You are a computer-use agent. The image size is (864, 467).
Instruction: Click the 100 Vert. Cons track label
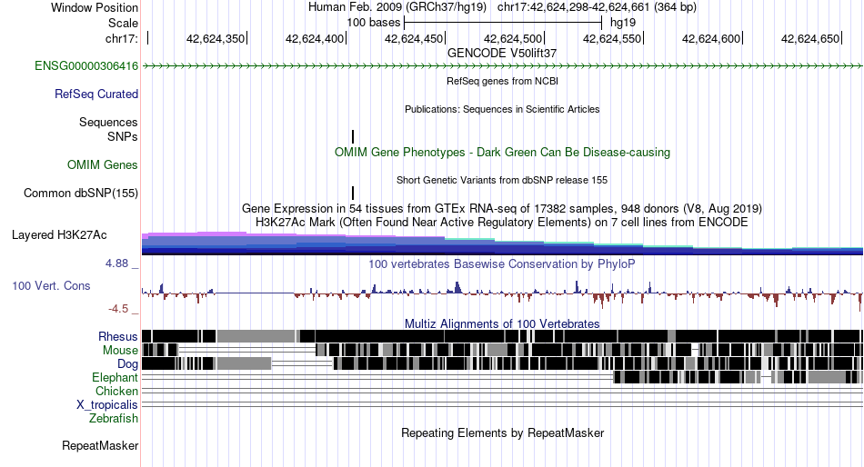[51, 286]
